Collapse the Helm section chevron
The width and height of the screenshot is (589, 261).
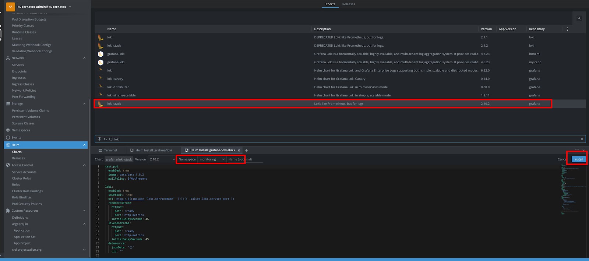pyautogui.click(x=84, y=145)
